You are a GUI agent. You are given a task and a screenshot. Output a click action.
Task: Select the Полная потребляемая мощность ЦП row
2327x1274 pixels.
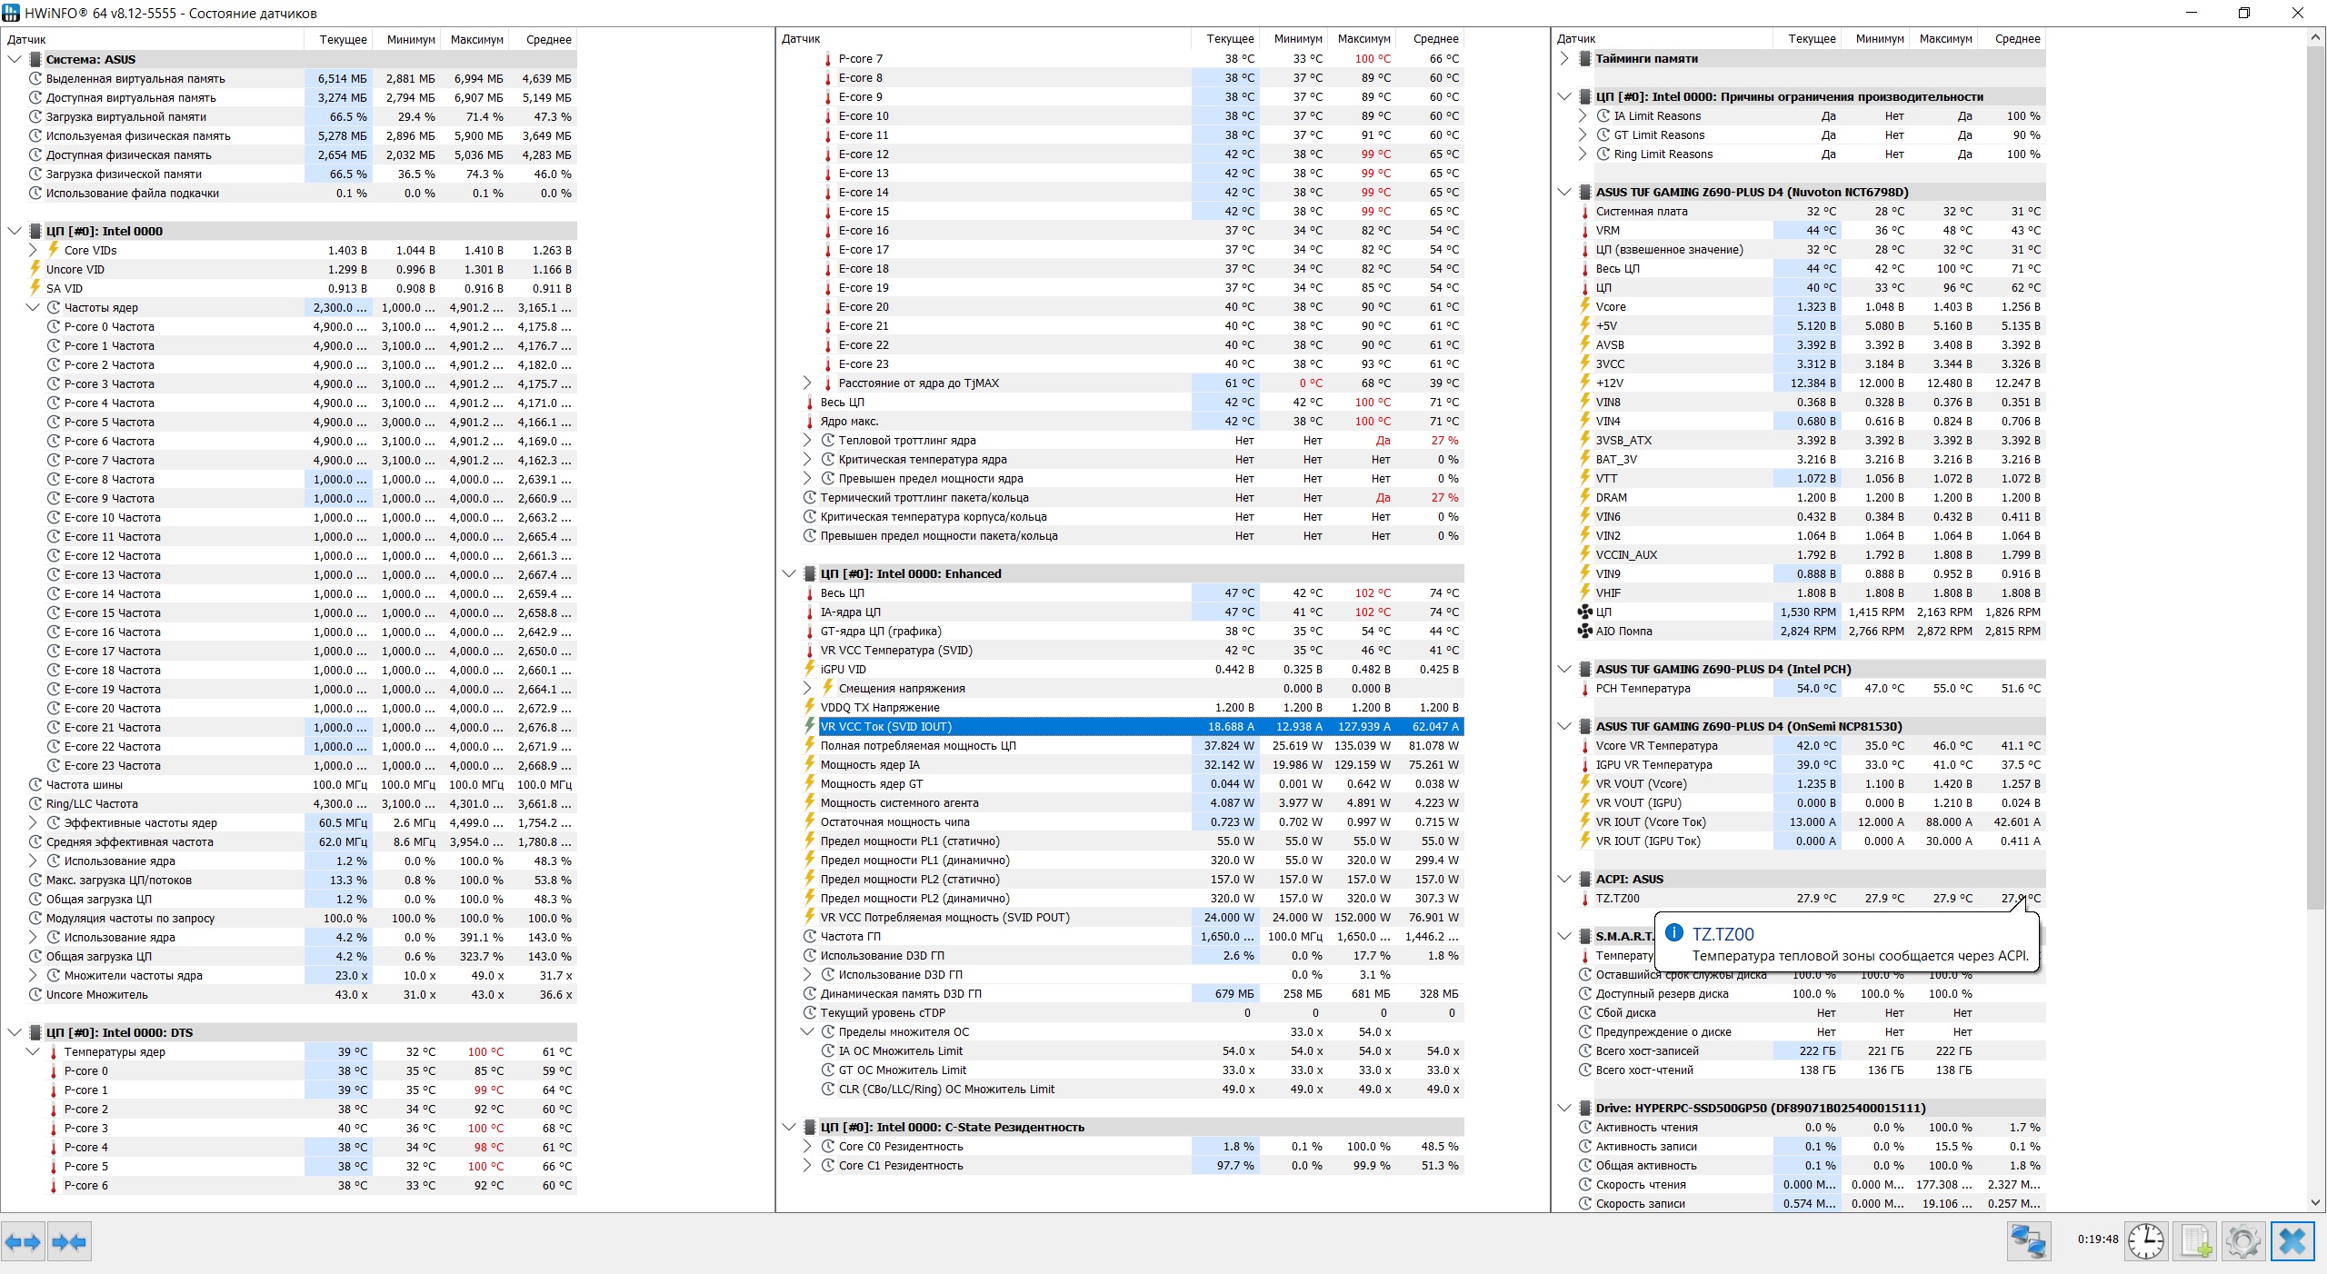918,745
